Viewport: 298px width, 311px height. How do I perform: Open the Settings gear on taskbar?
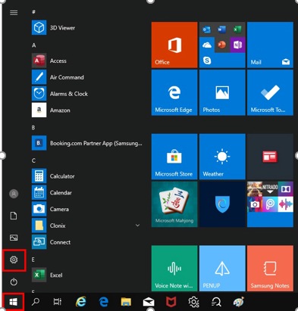[194, 302]
